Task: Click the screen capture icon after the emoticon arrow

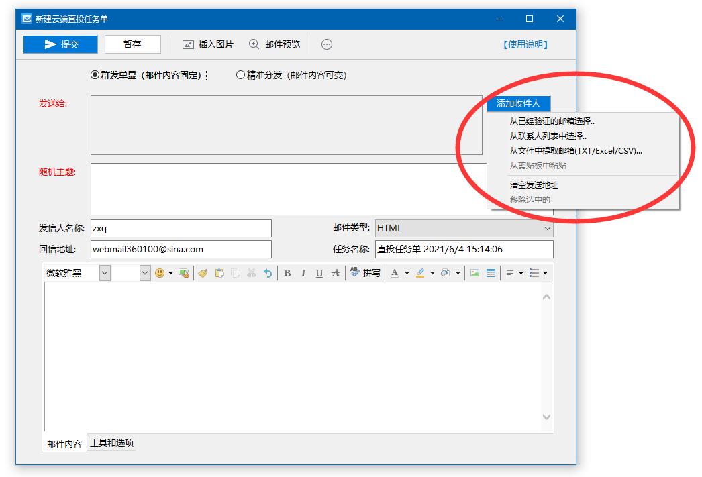Action: tap(184, 273)
